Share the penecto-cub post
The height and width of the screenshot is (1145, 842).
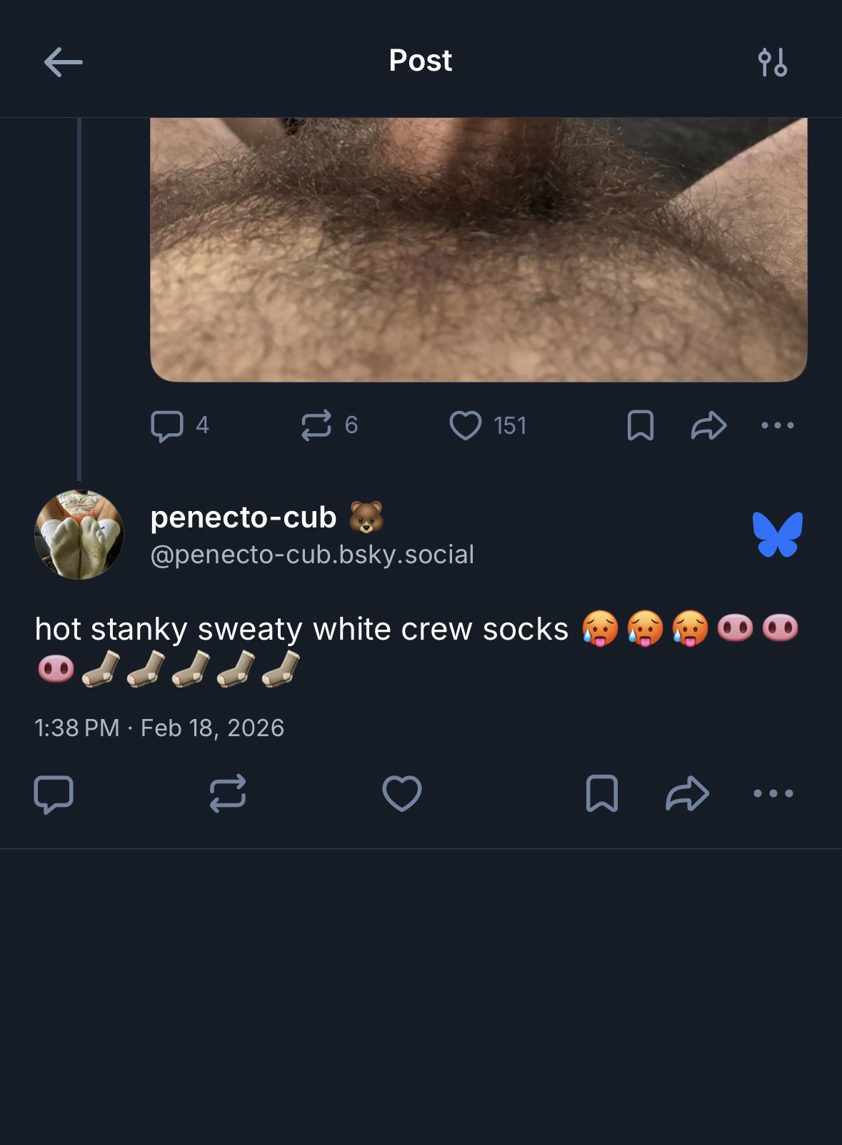point(687,793)
